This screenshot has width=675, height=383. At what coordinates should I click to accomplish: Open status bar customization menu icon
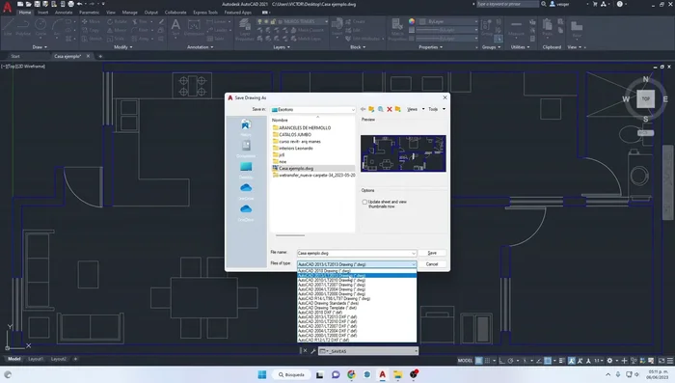(x=670, y=361)
